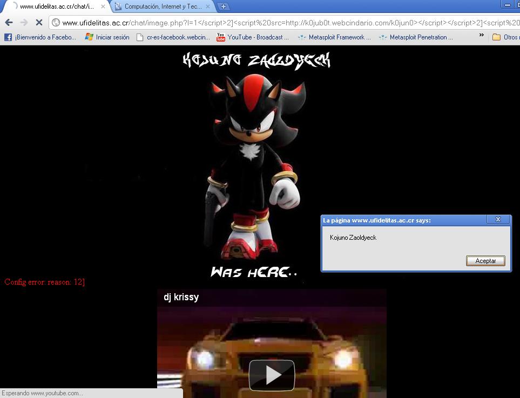Open the YouTube - Broadcast bookmark
This screenshot has height=398, width=520.
point(253,37)
